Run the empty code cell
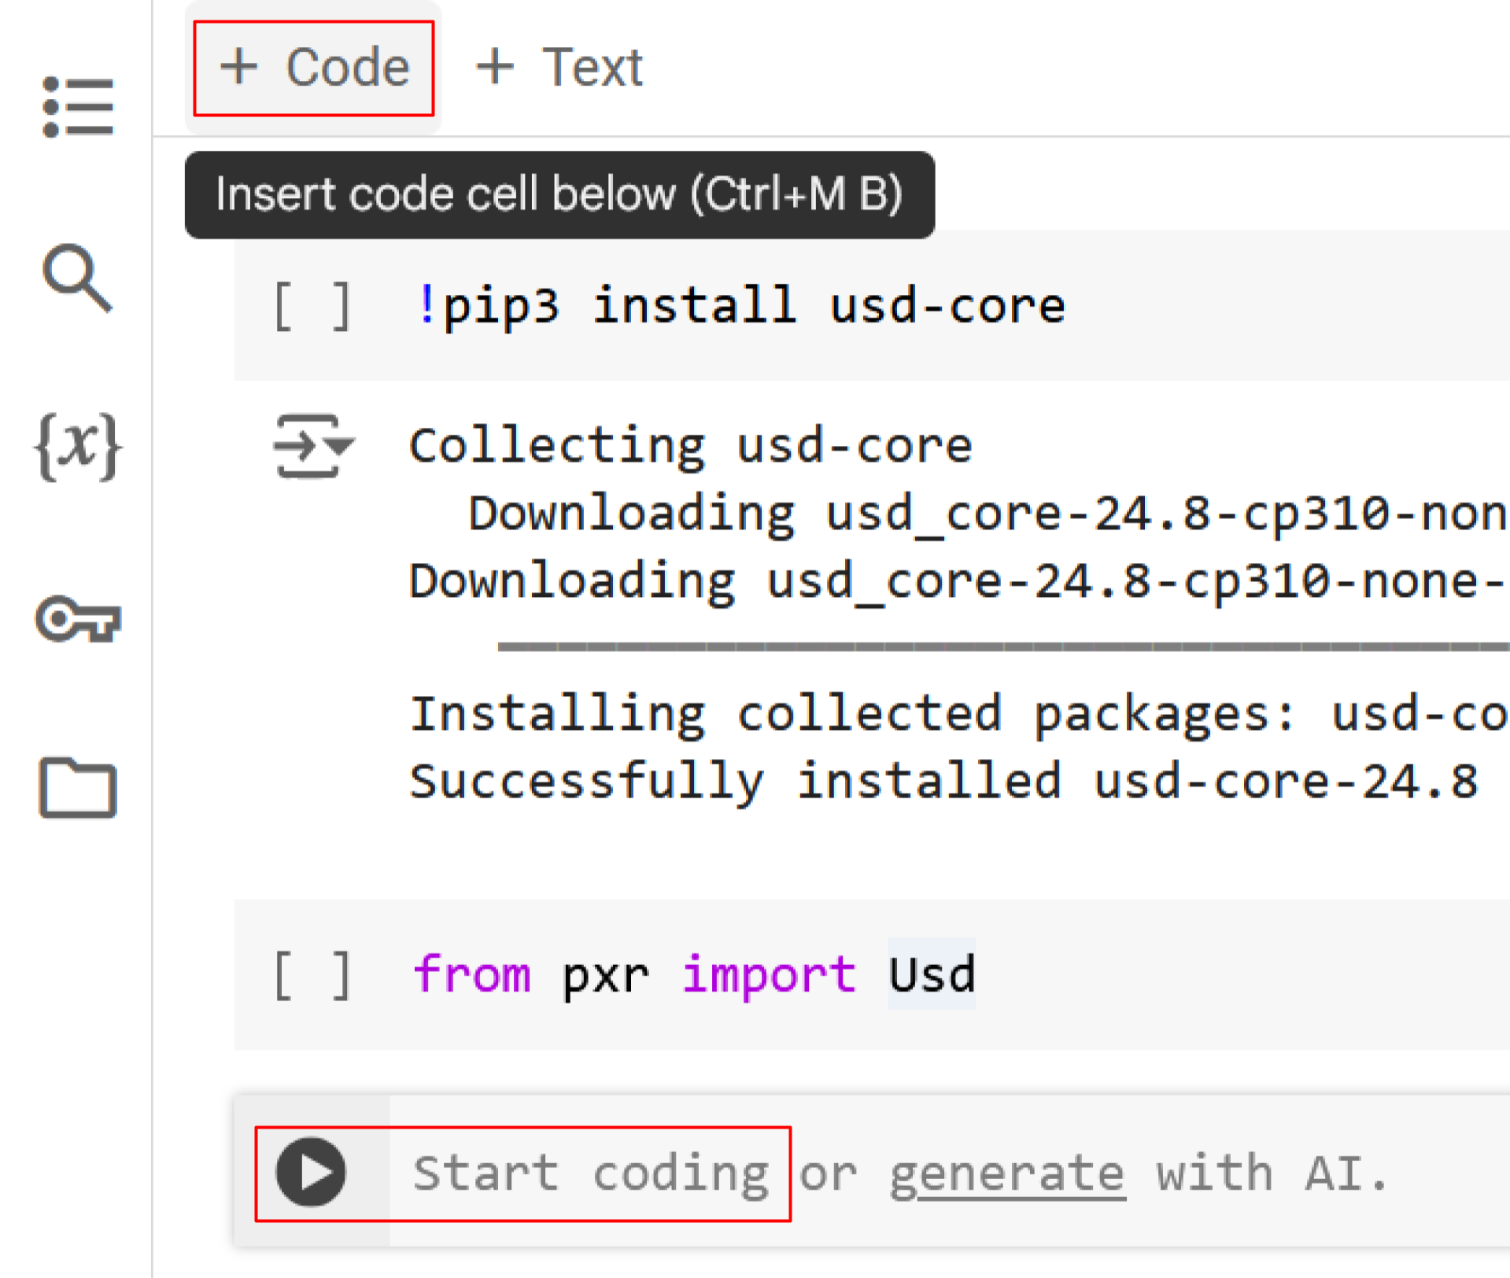The width and height of the screenshot is (1510, 1278). (311, 1172)
